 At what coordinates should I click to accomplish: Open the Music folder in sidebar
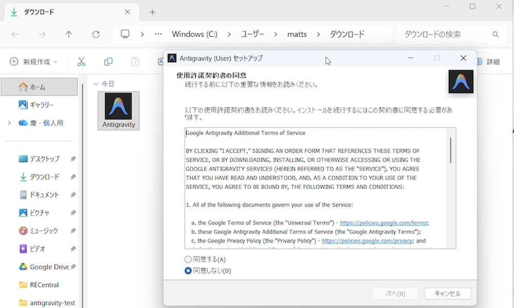(x=44, y=231)
